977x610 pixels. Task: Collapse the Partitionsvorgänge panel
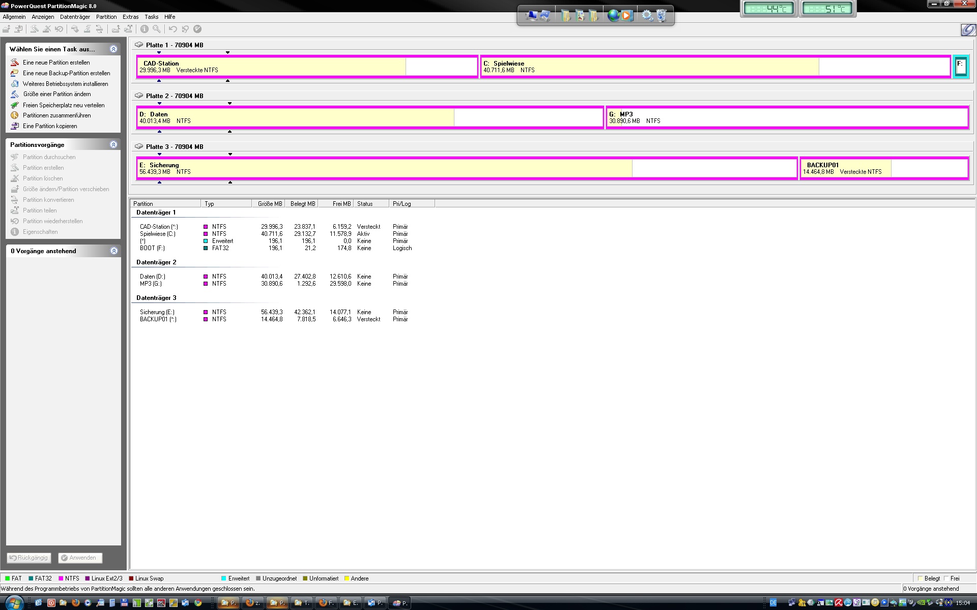(x=113, y=144)
